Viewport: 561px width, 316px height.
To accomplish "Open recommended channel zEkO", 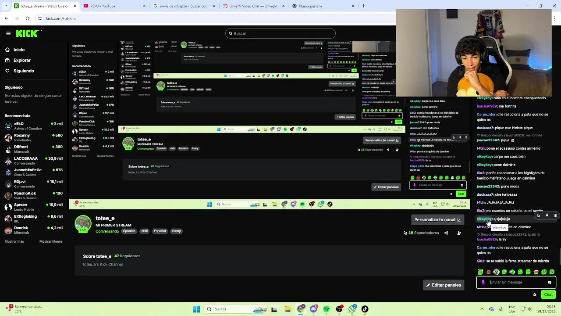I will coord(34,126).
